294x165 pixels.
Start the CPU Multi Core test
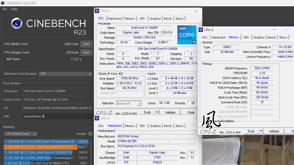(86, 44)
